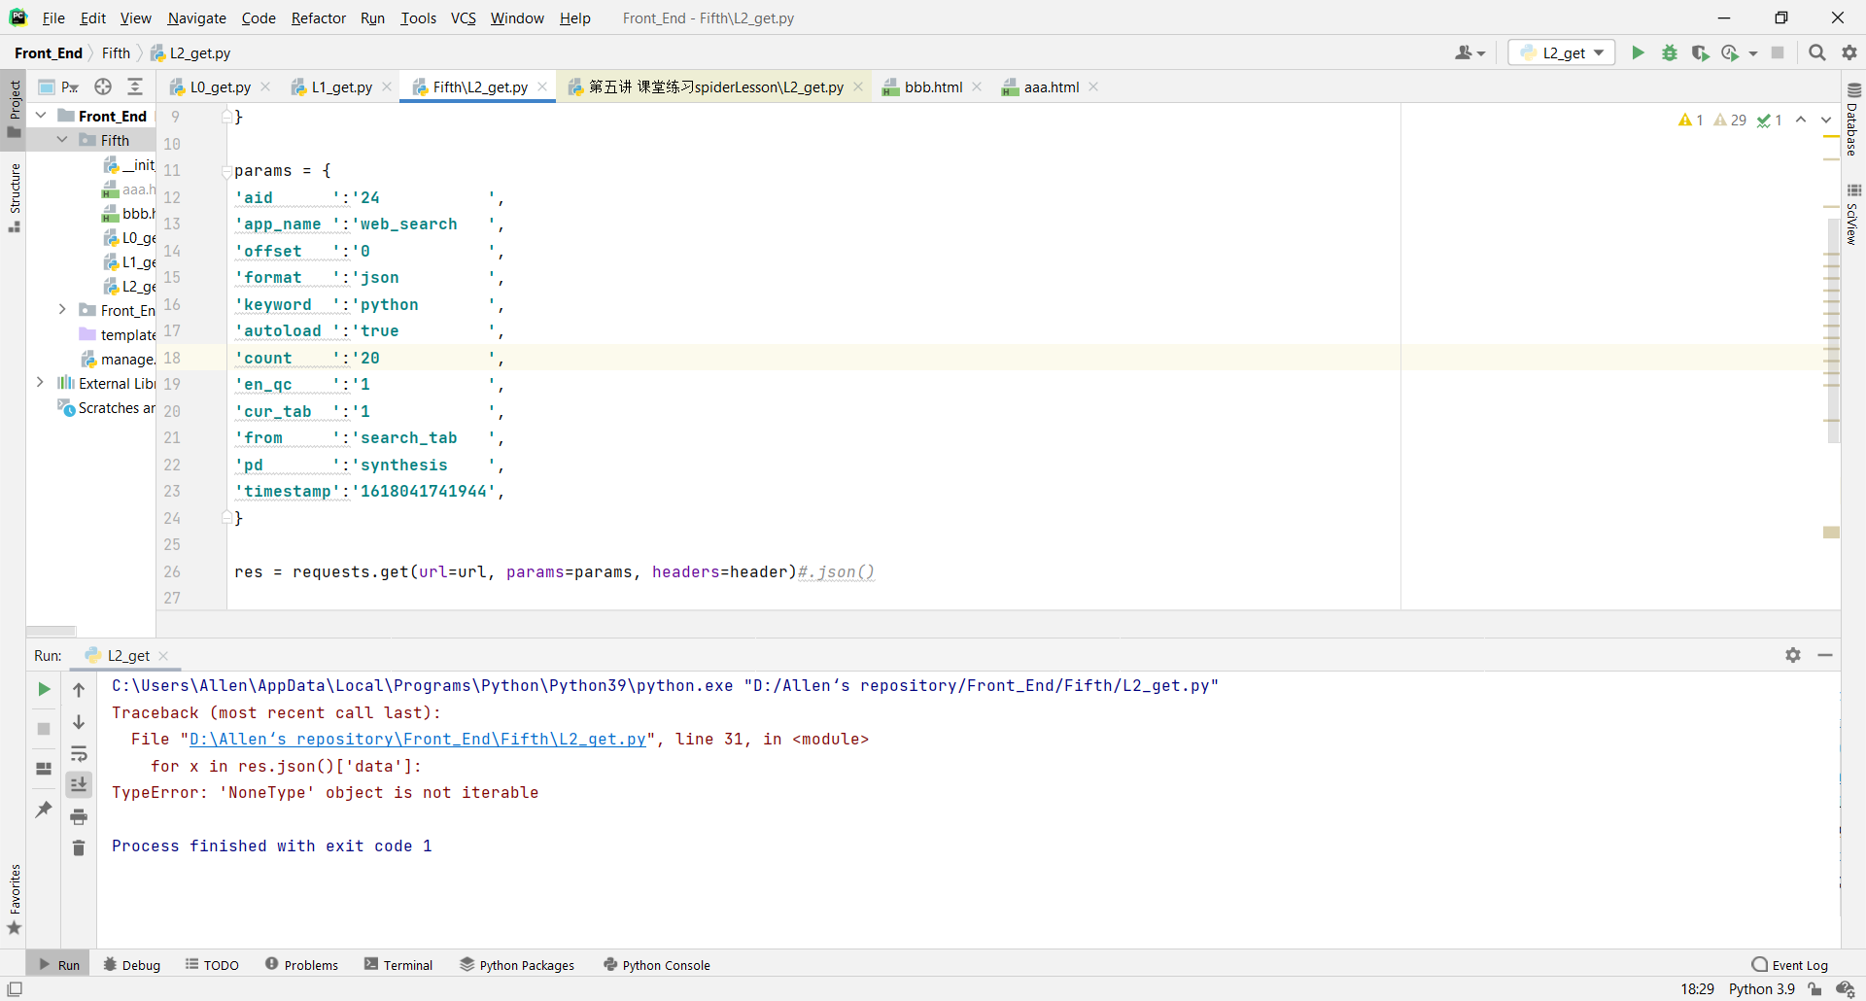Run L2_get with the green play button
1866x1001 pixels.
pos(1639,52)
